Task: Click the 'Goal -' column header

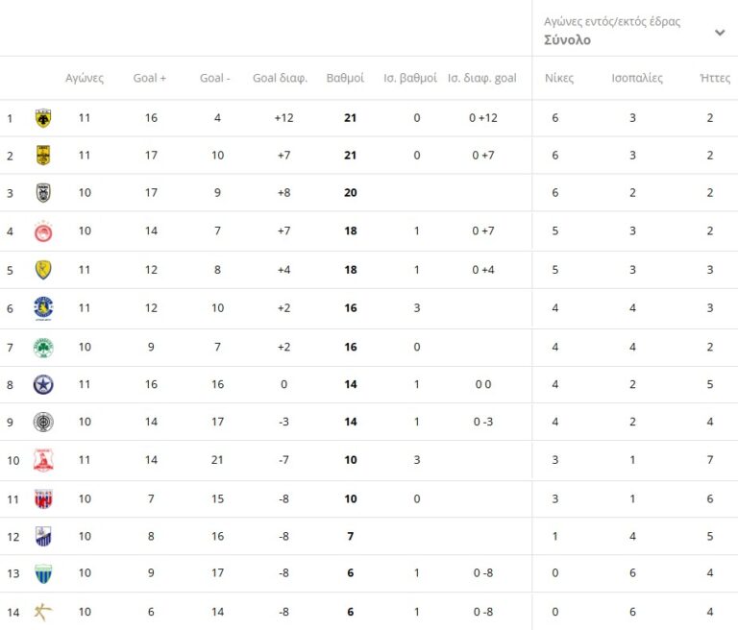Action: tap(214, 78)
